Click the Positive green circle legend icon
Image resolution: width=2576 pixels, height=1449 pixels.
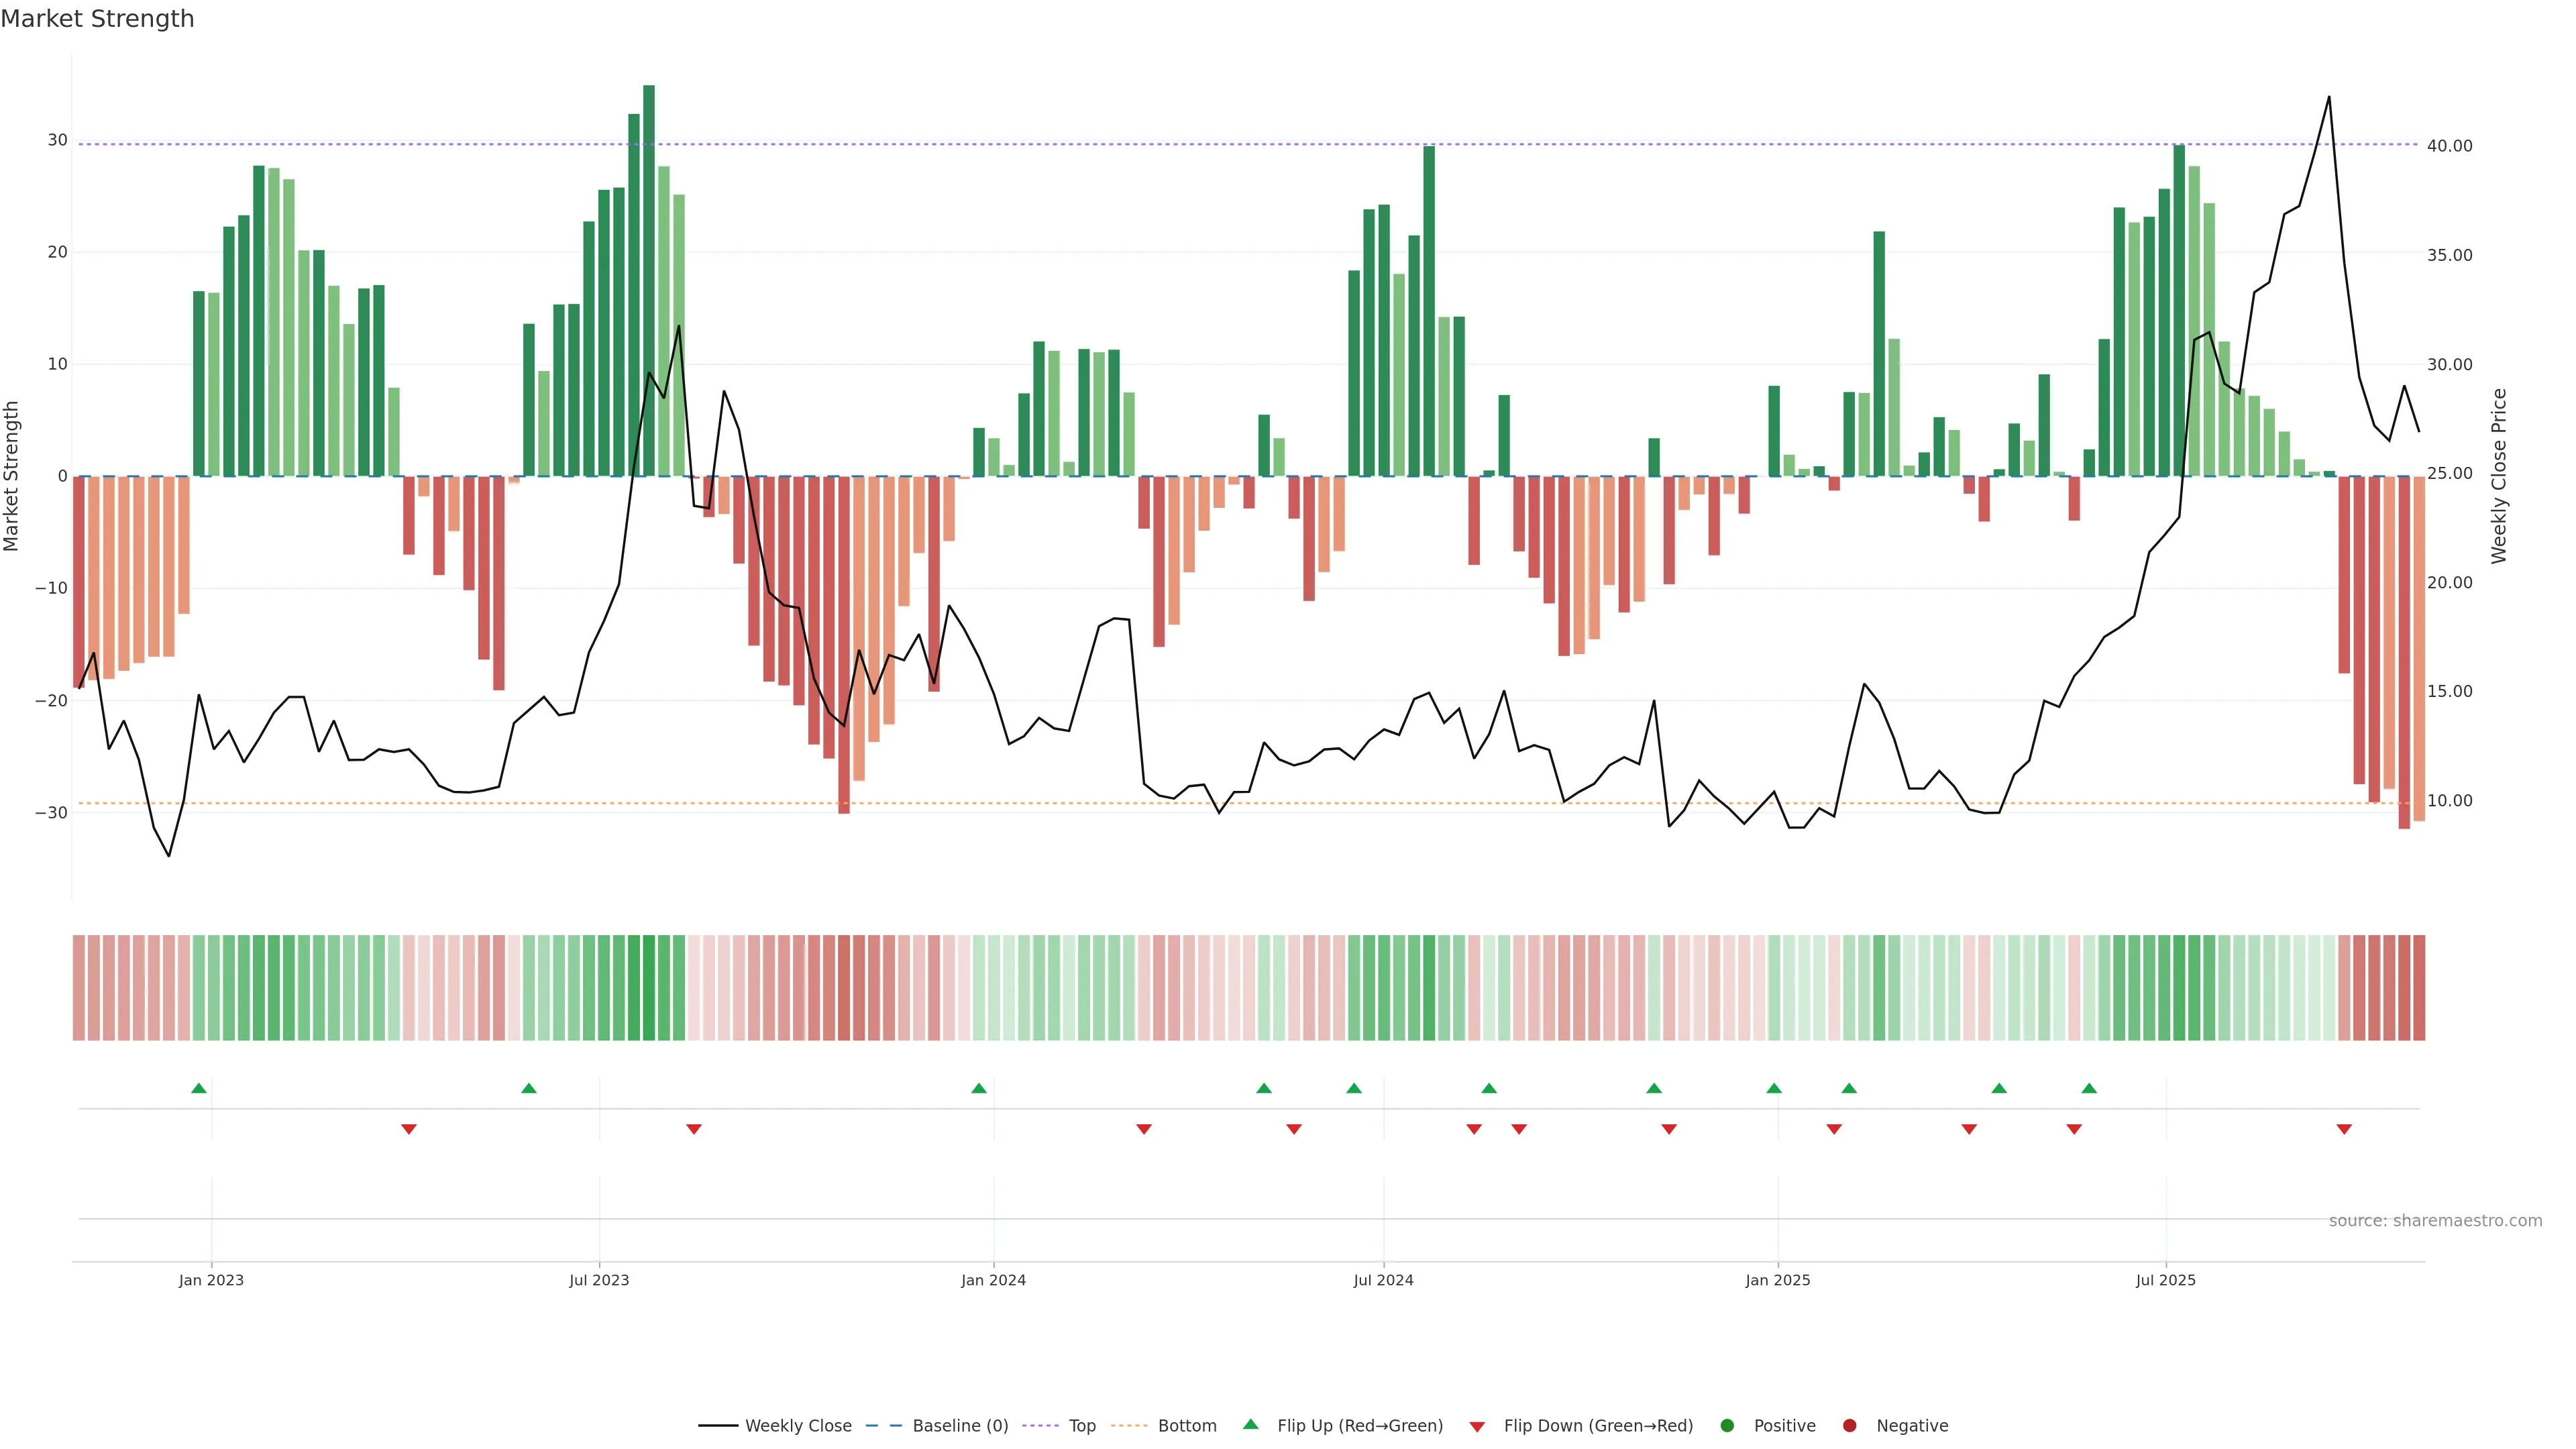1727,1426
